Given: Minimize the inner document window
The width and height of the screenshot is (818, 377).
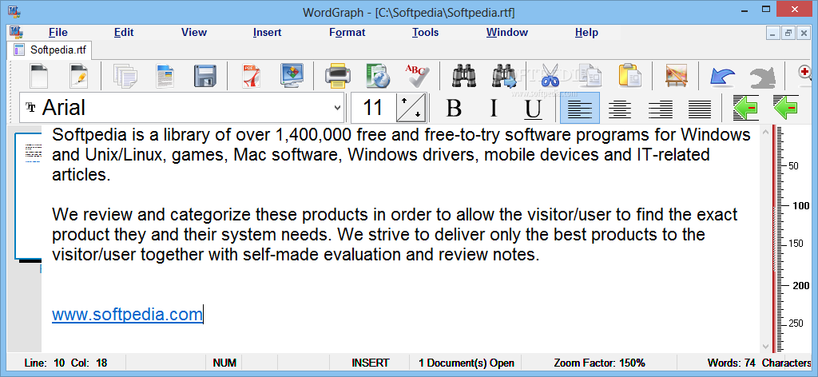Looking at the screenshot, I should pos(773,33).
